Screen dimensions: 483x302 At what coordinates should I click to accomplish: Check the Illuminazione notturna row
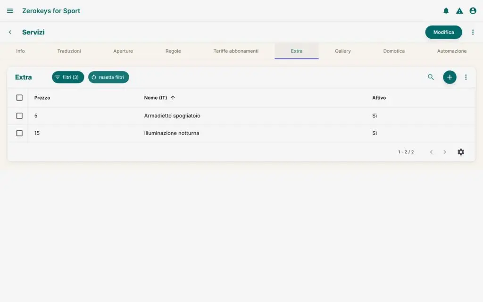[19, 133]
